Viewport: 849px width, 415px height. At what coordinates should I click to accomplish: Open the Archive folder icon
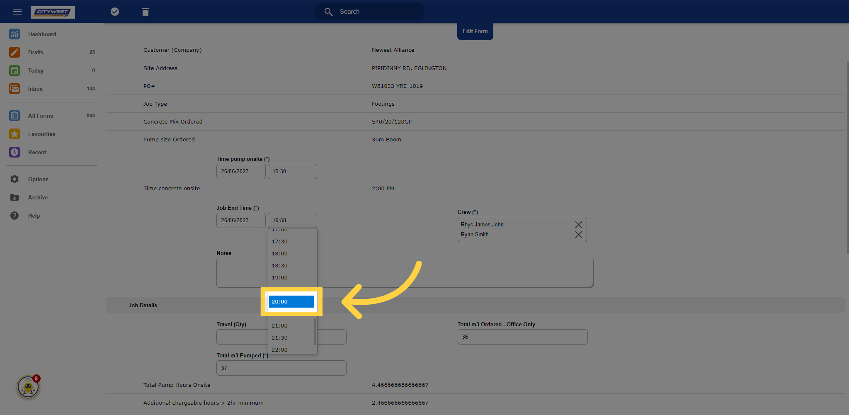pos(15,197)
